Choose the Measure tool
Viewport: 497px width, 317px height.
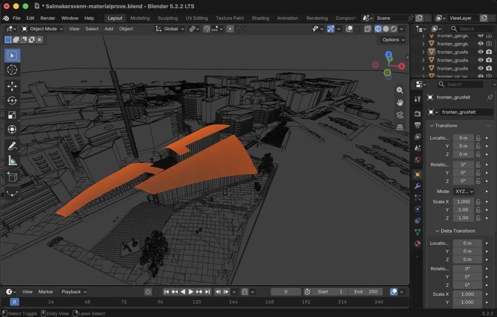[12, 160]
